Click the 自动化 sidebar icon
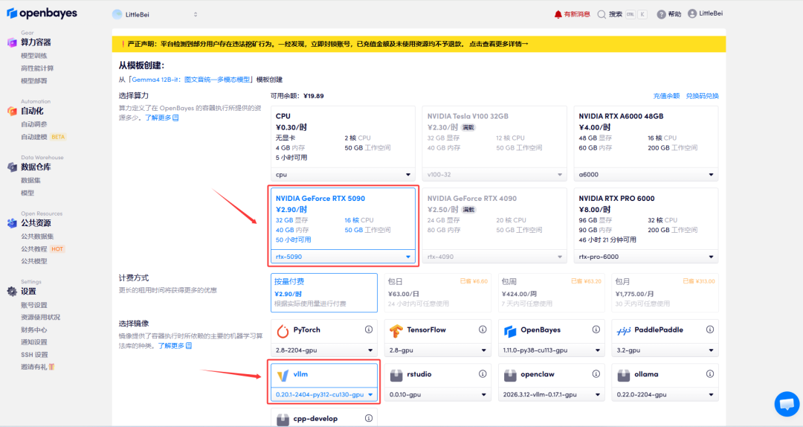803x427 pixels. pyautogui.click(x=13, y=111)
